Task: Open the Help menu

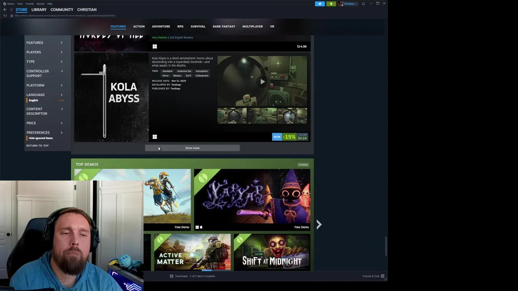Action: click(x=50, y=4)
